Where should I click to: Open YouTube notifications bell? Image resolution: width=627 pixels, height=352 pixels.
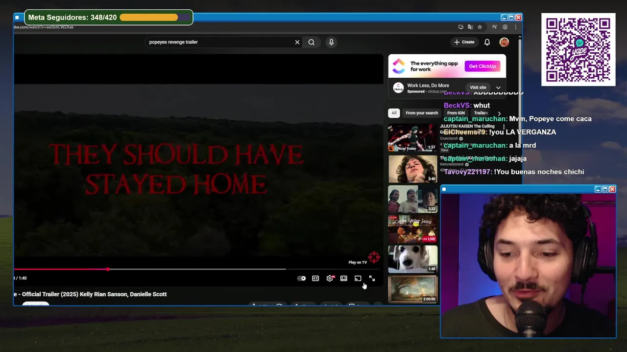[487, 42]
